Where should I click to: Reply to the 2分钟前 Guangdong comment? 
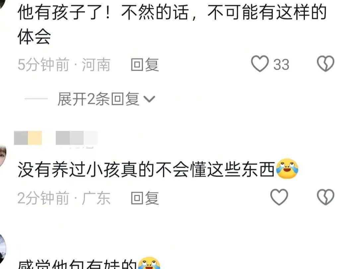[x=145, y=198]
